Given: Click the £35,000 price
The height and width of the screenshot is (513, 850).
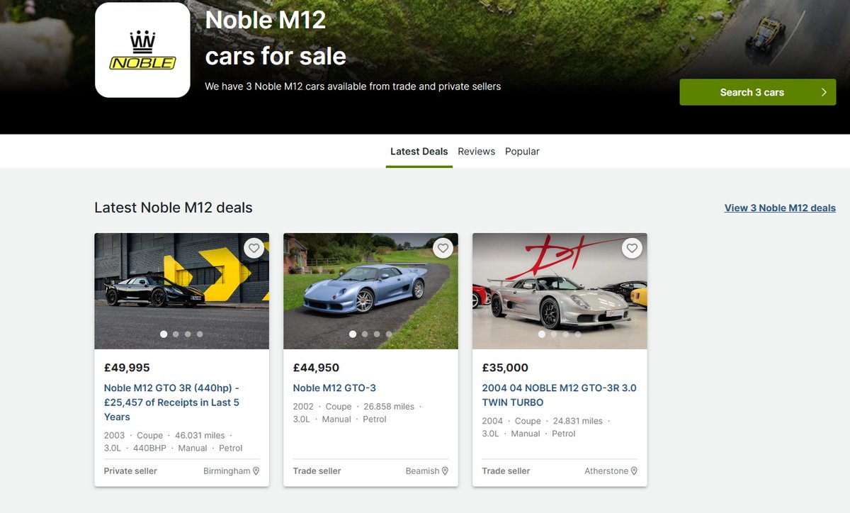Looking at the screenshot, I should coord(505,368).
